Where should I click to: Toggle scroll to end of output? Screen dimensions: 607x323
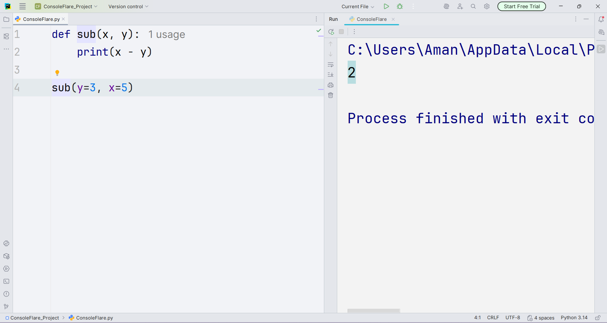tap(331, 75)
